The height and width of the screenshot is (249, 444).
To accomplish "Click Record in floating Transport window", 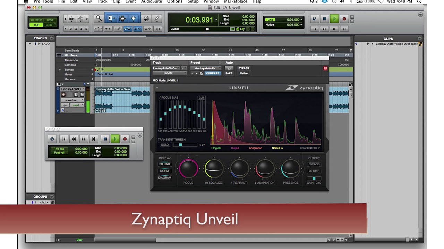I will [125, 139].
